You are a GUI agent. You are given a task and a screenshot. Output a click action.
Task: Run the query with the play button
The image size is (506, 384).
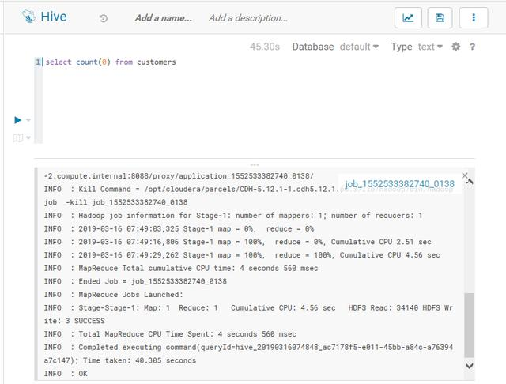point(17,120)
